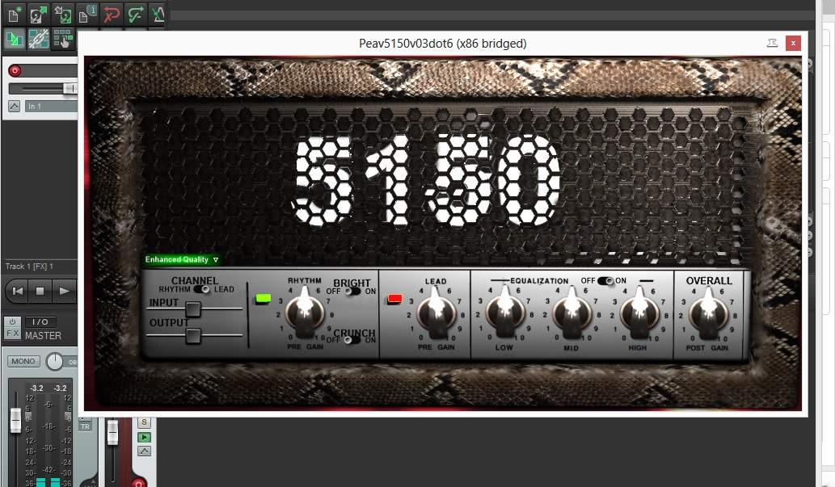
Task: Toggle track record monitoring green button
Action: pos(145,438)
